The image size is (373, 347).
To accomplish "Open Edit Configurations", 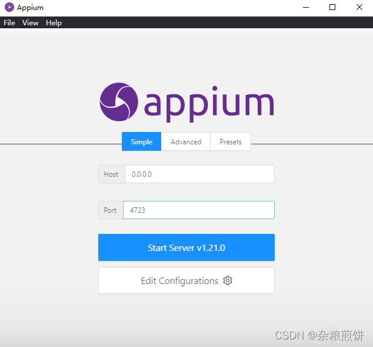I will click(186, 280).
